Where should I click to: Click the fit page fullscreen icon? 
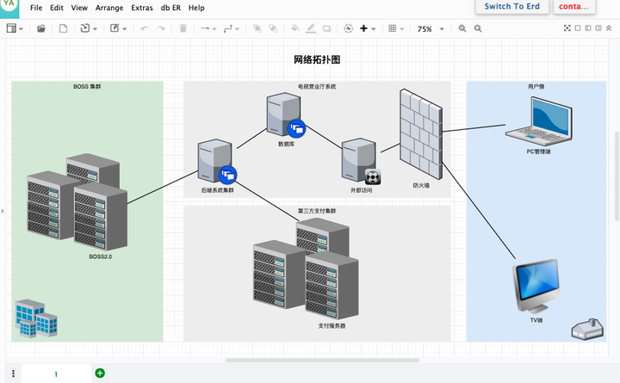[567, 28]
